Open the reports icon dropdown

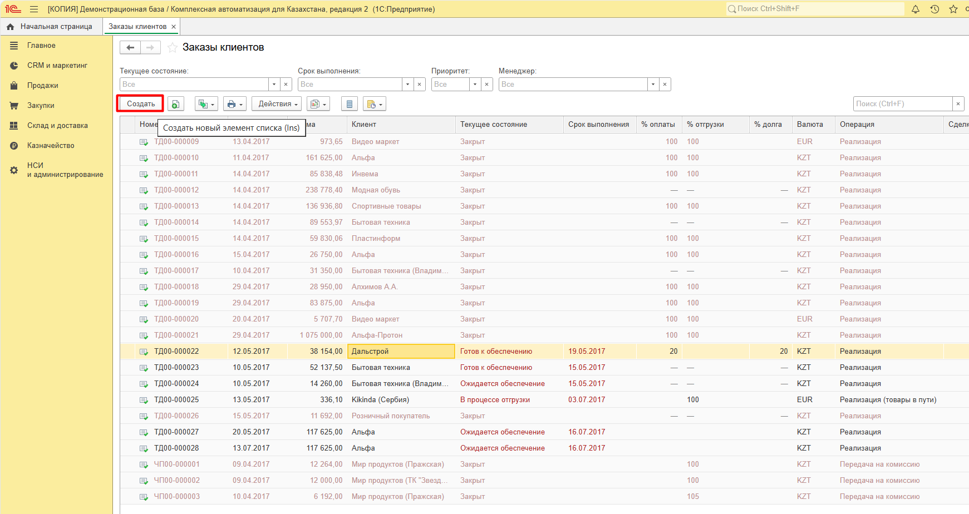tap(318, 104)
